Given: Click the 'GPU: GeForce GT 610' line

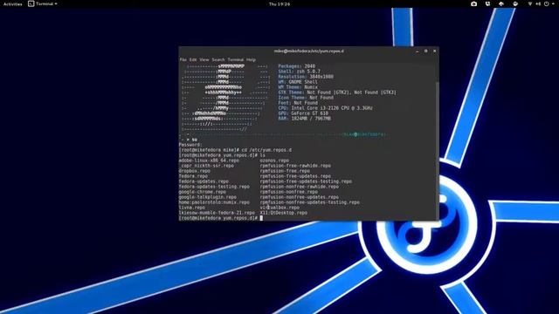Looking at the screenshot, I should tap(303, 113).
